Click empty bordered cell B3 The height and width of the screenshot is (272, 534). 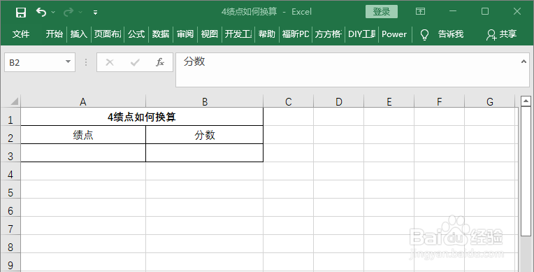(204, 153)
